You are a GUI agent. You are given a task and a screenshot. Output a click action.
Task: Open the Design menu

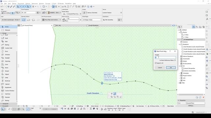tap(14, 4)
